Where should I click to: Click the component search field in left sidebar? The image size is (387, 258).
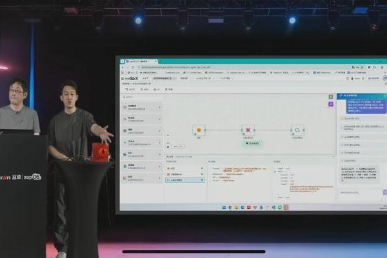pyautogui.click(x=143, y=97)
